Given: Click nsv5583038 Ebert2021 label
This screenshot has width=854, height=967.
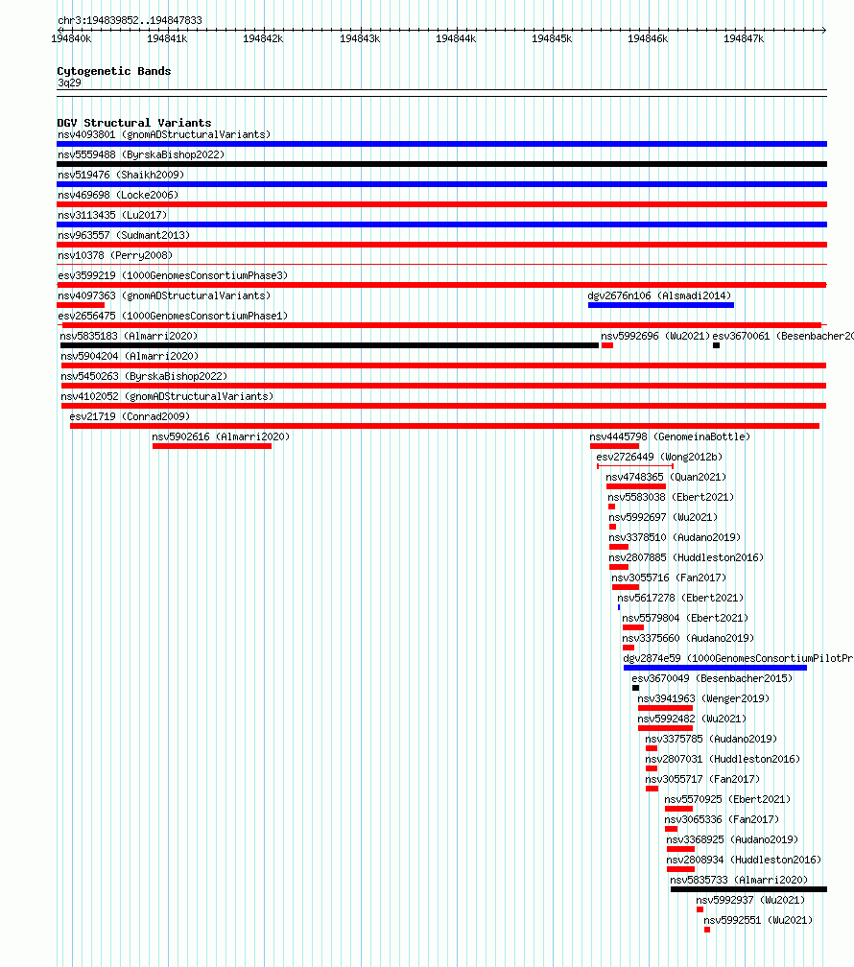Looking at the screenshot, I should [x=671, y=497].
